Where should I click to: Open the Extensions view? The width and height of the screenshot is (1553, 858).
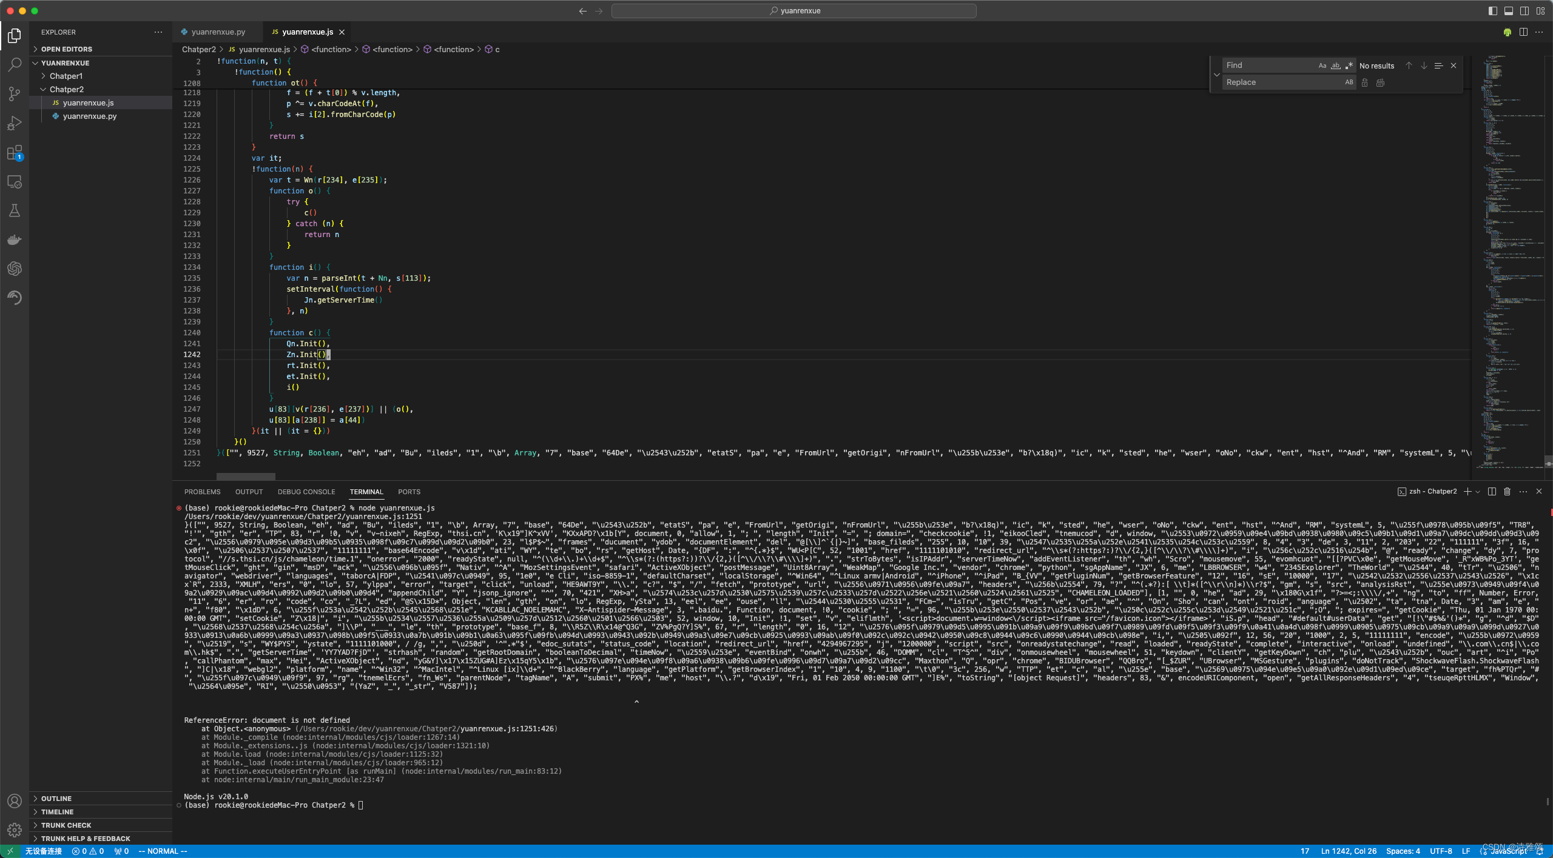point(15,152)
